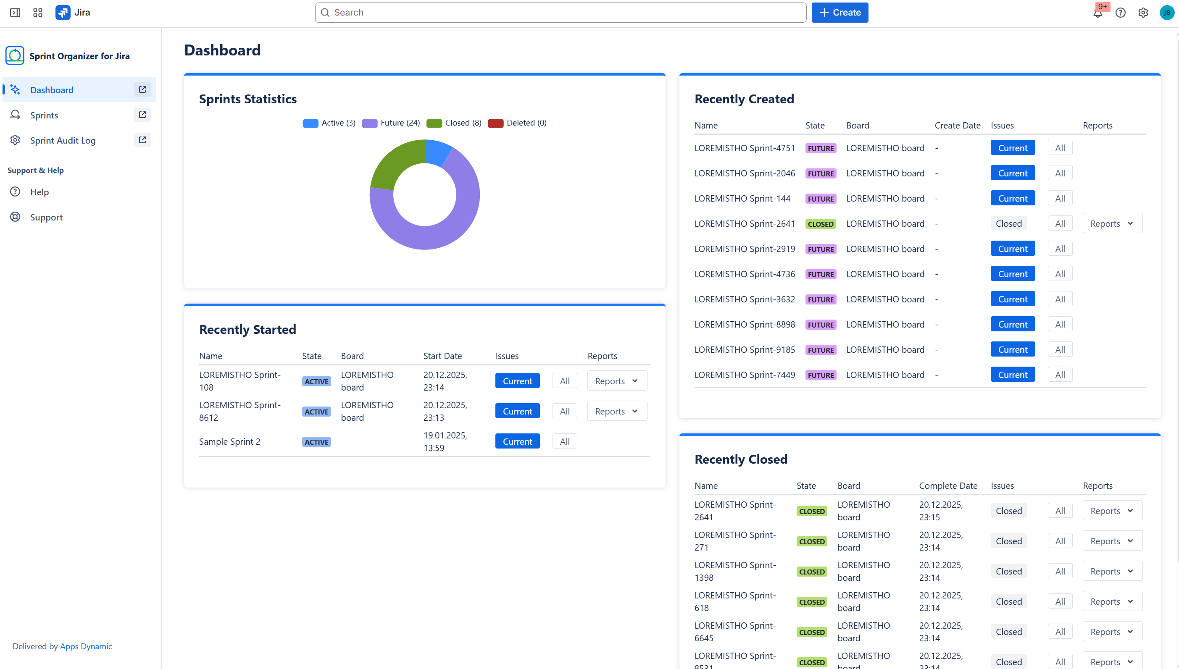Click the help question mark icon in header
Image resolution: width=1179 pixels, height=669 pixels.
(x=1121, y=13)
